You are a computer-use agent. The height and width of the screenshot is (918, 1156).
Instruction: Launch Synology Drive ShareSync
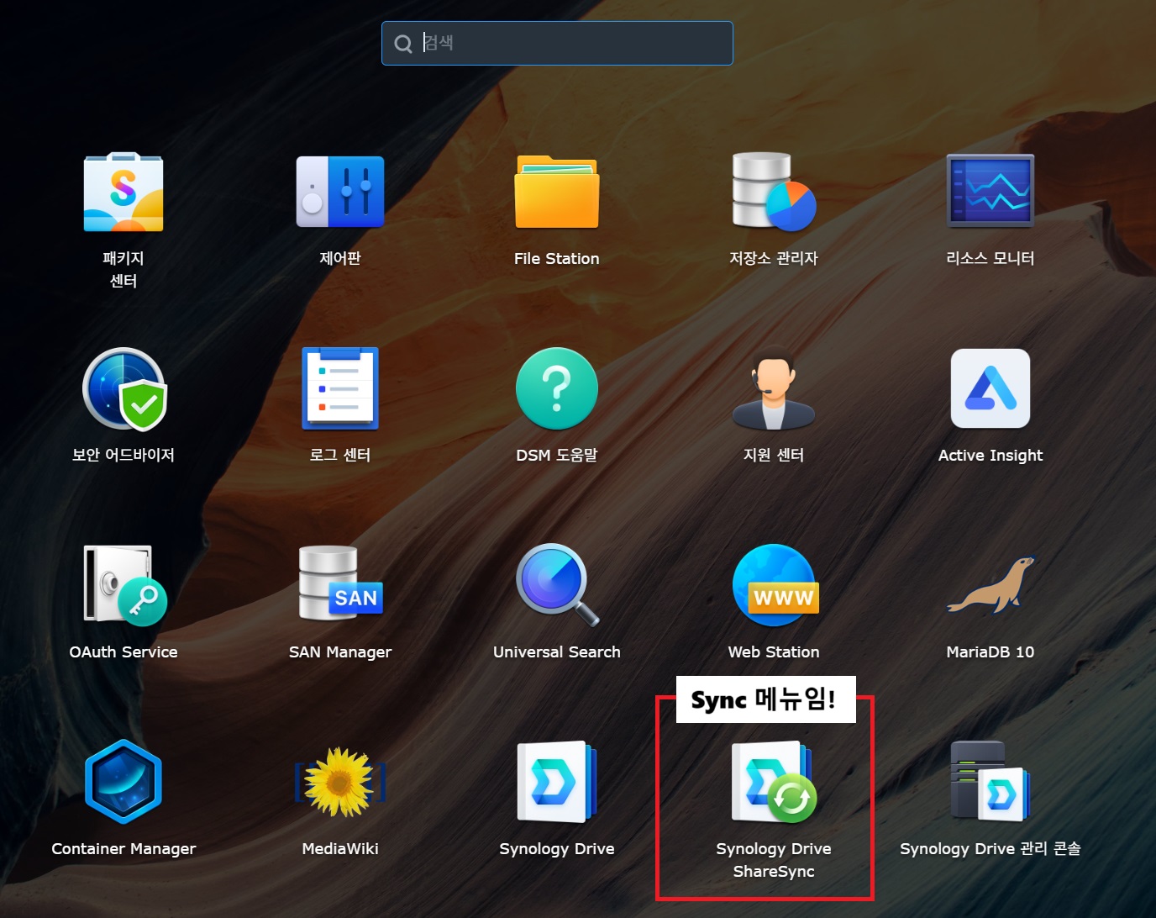773,783
